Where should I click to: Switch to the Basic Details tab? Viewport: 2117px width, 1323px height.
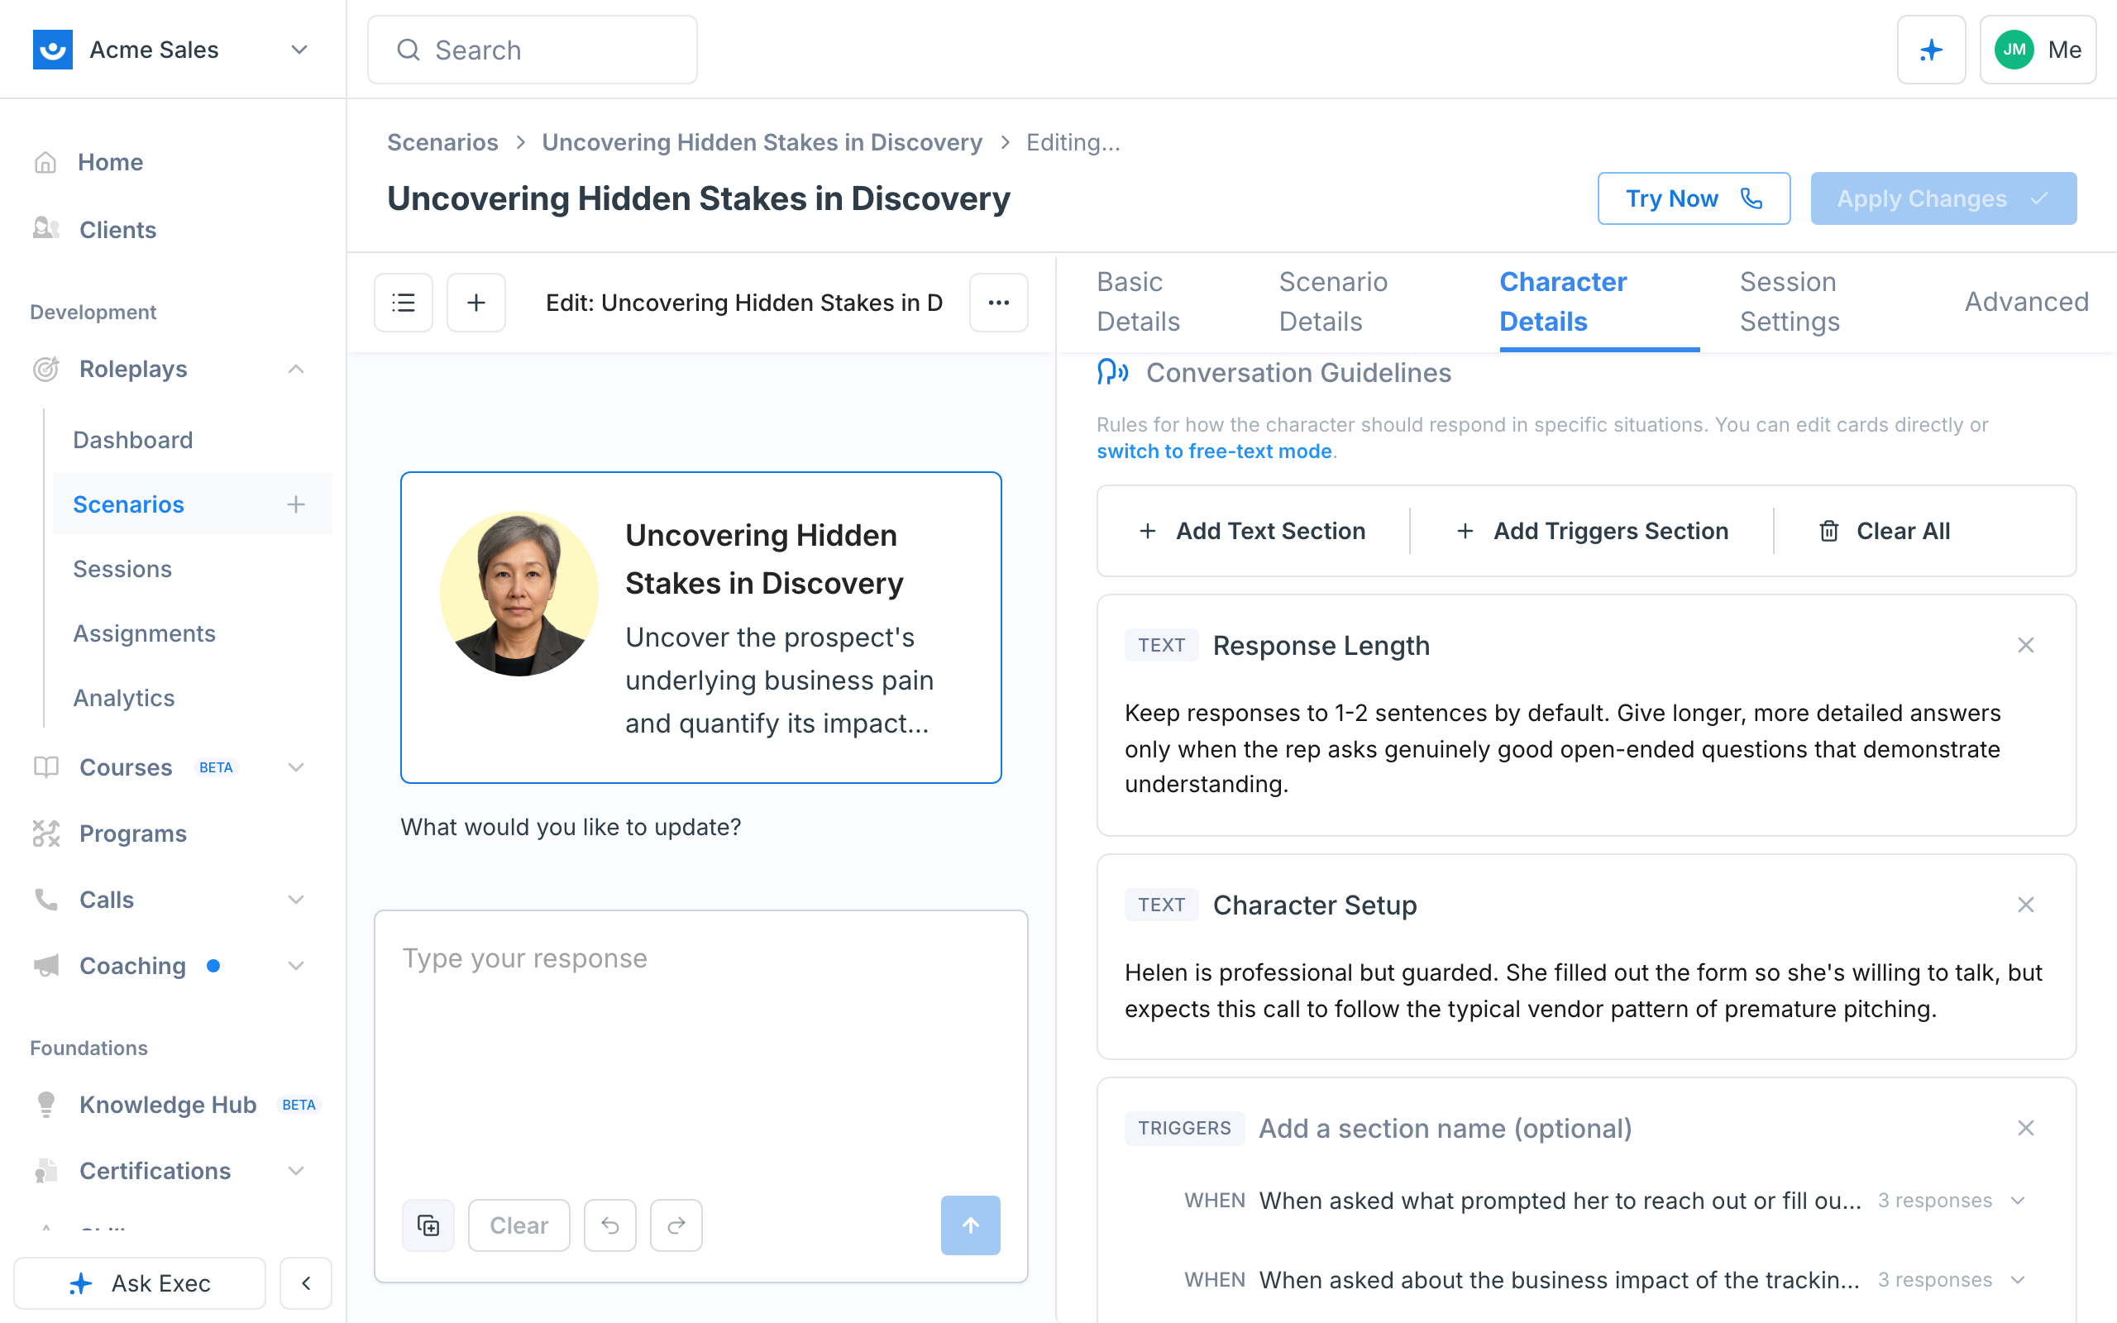[1138, 302]
